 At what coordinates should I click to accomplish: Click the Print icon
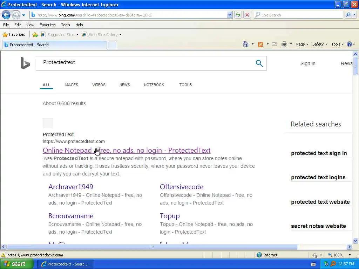pos(284,44)
